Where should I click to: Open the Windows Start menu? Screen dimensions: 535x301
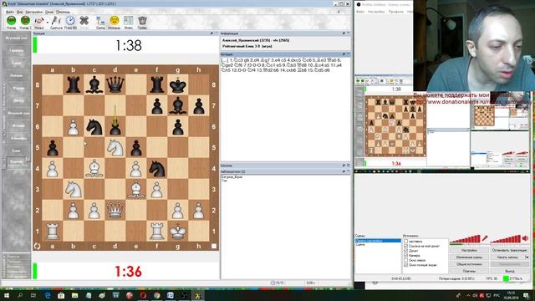6,295
